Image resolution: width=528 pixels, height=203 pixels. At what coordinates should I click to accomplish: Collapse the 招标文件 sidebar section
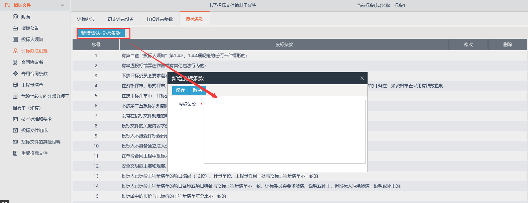(62, 5)
